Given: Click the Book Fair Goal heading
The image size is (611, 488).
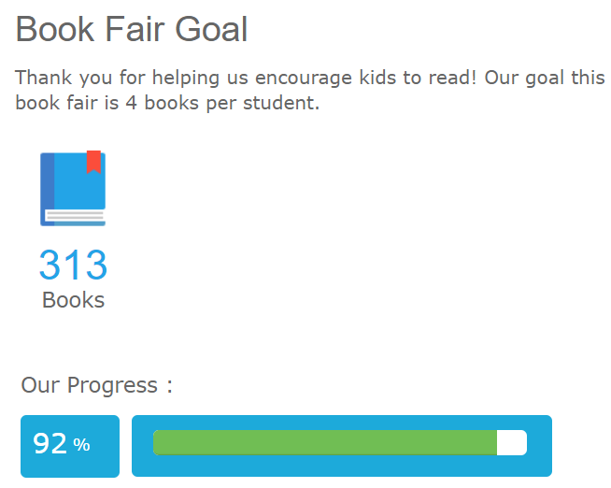Looking at the screenshot, I should (132, 29).
